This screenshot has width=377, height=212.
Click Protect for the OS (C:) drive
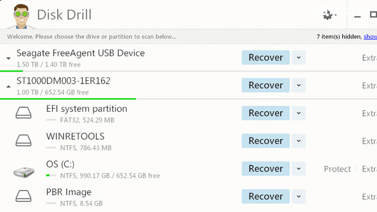click(x=337, y=169)
